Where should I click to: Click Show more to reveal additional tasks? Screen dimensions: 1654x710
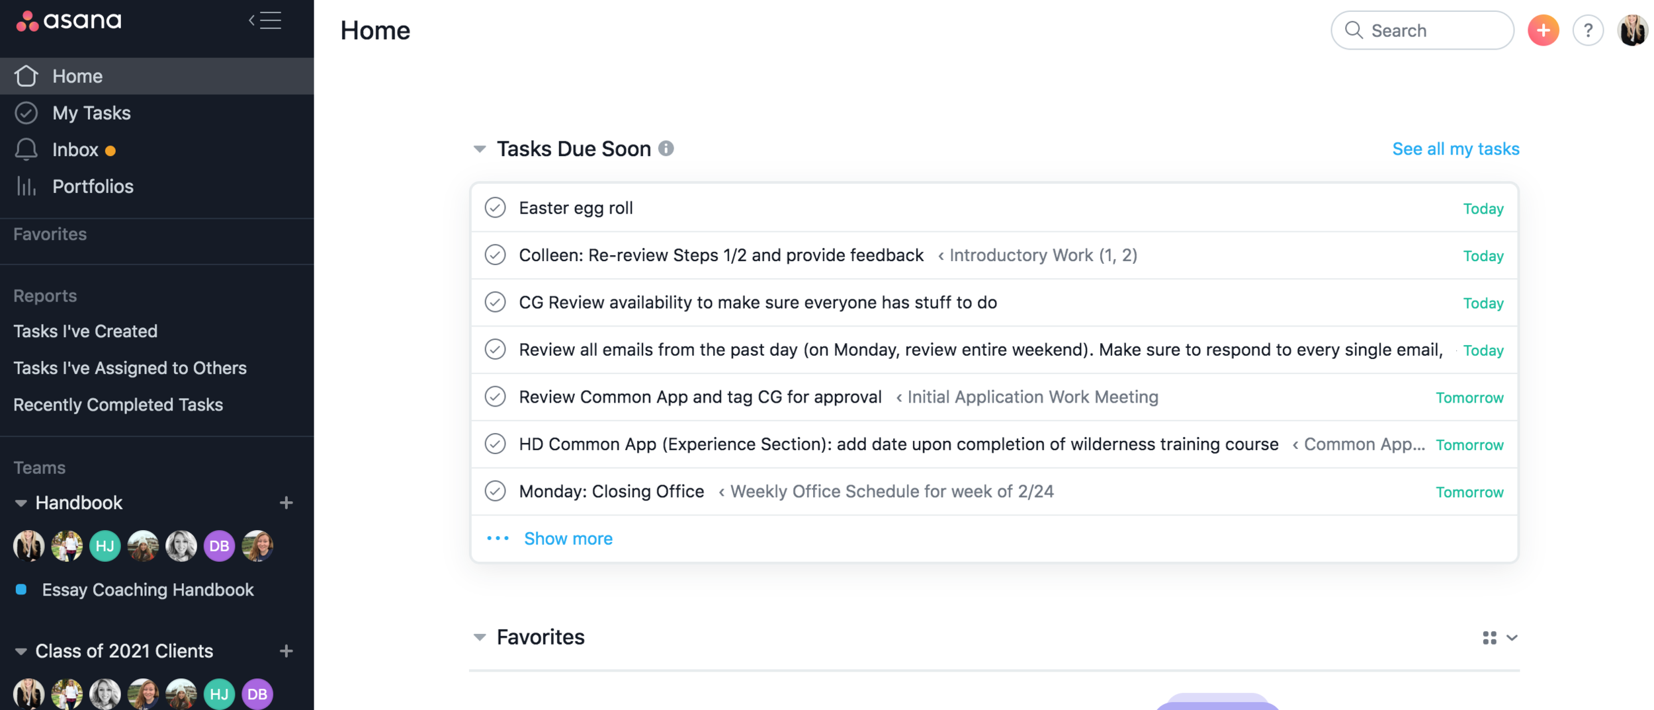(x=568, y=538)
